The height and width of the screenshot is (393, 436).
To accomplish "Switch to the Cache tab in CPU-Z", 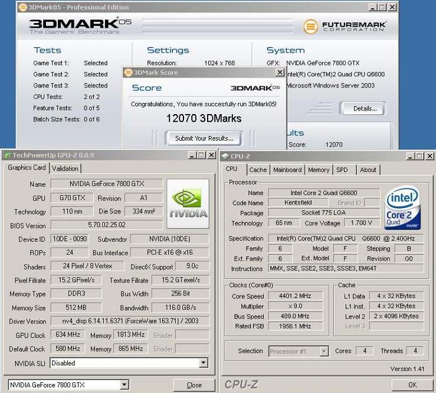I will tap(258, 170).
